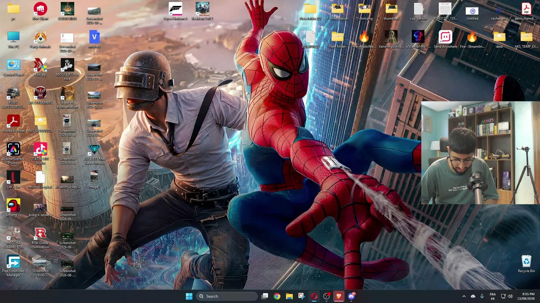Select the Free Download Manager shortcut

13,266
